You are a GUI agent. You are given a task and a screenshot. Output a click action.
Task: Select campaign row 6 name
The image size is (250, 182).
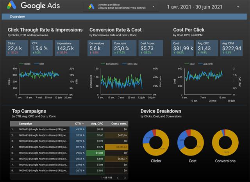[x=43, y=159]
